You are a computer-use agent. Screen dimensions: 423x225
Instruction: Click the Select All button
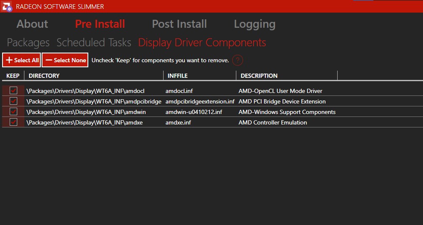point(22,60)
